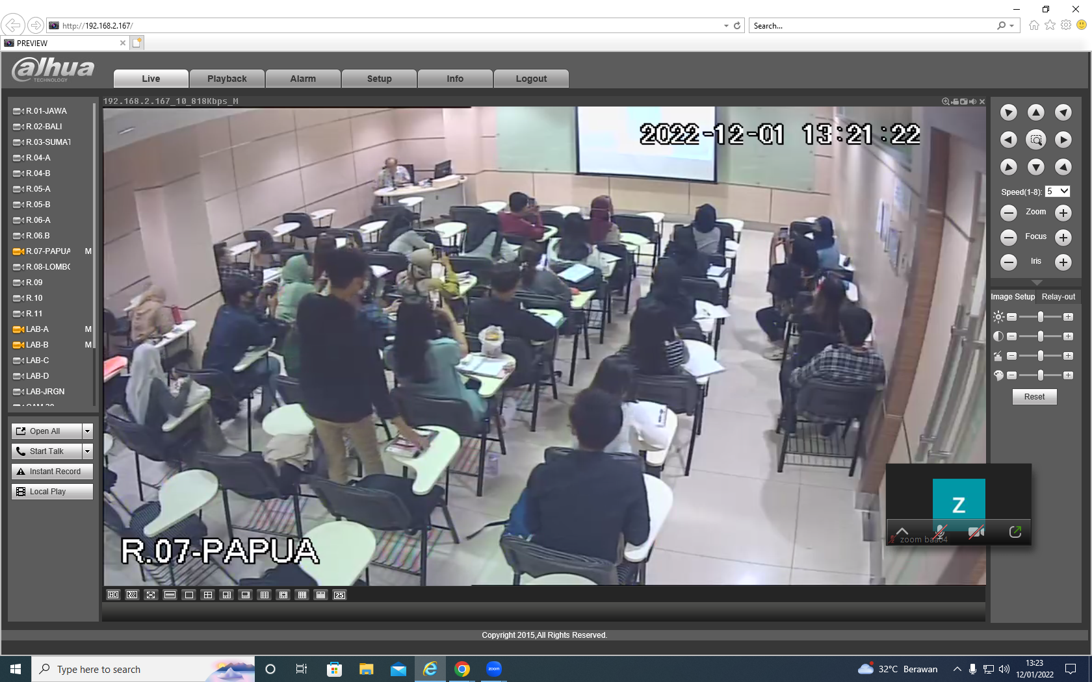Screen dimensions: 1092x682
Task: Decrease Focus with minus button
Action: pos(1009,237)
